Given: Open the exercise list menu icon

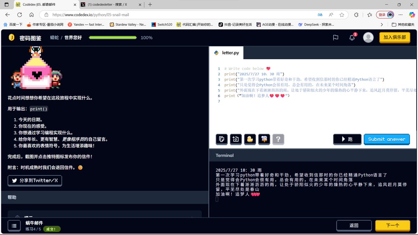Looking at the screenshot, I should click(x=14, y=226).
